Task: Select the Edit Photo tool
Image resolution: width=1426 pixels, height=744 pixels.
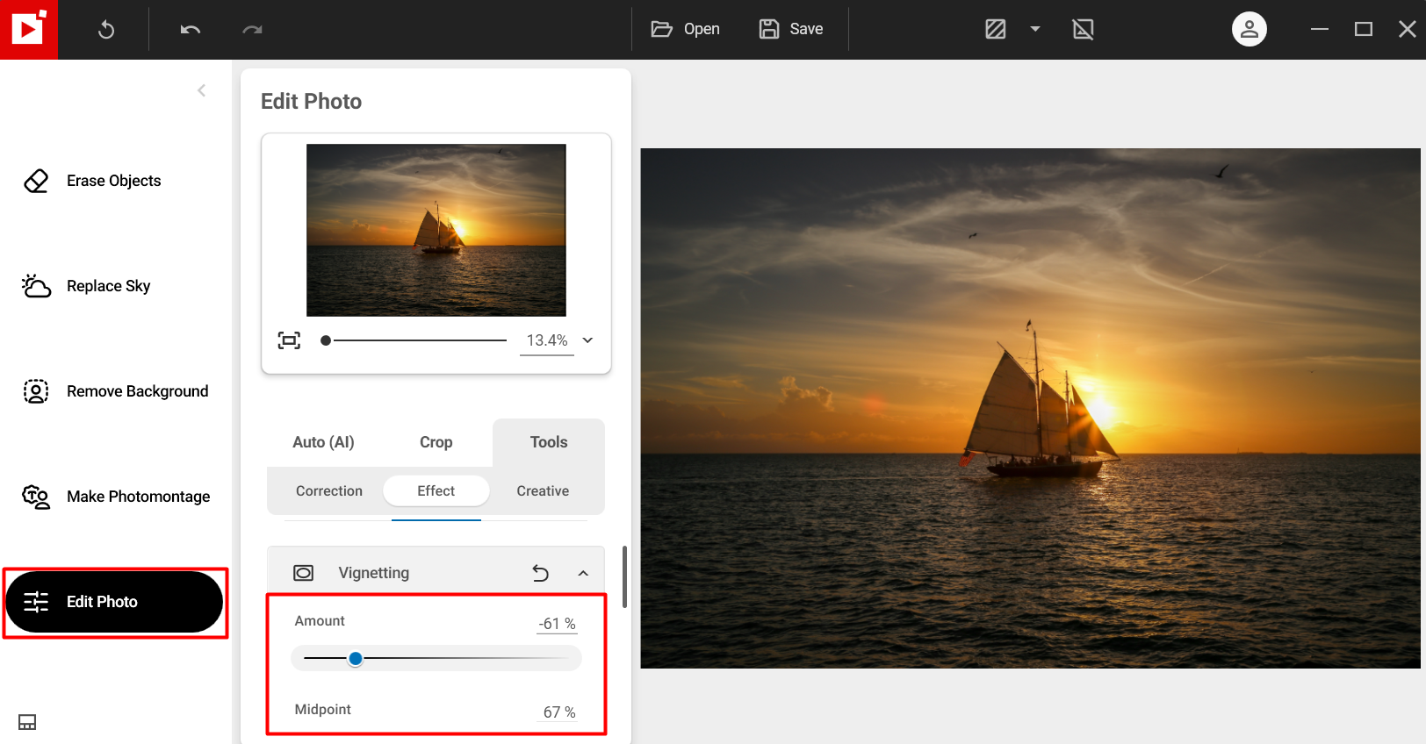Action: [114, 602]
